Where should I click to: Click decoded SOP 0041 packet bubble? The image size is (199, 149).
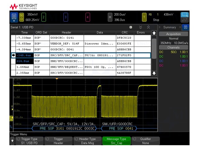pos(119,129)
